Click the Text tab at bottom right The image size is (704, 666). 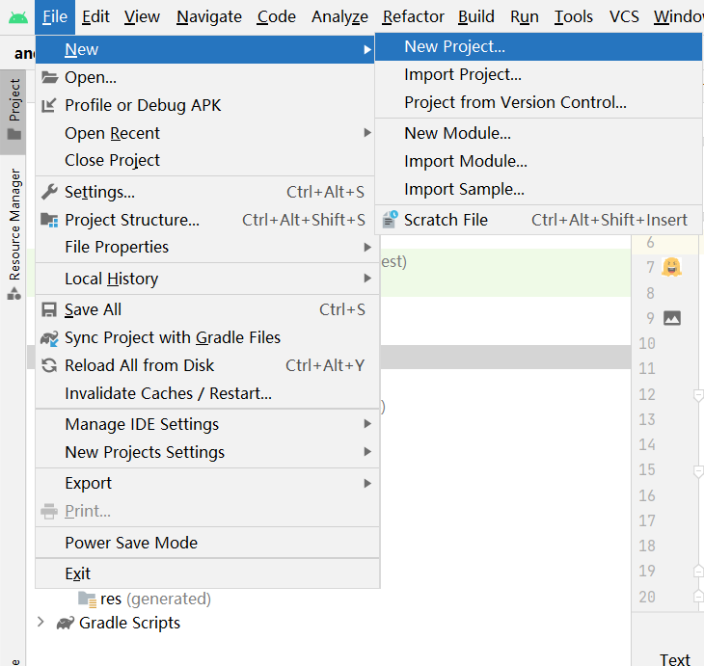coord(674,659)
